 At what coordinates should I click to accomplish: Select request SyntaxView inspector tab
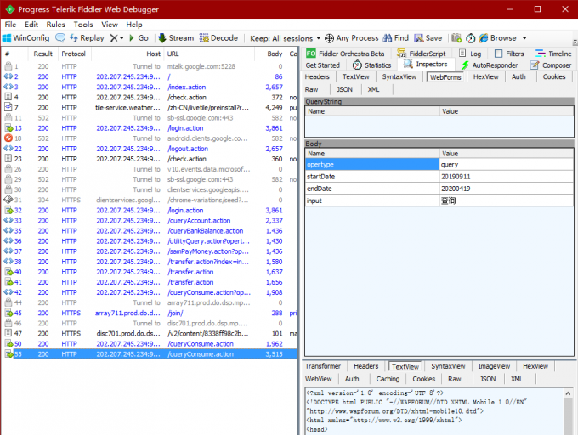click(x=399, y=76)
